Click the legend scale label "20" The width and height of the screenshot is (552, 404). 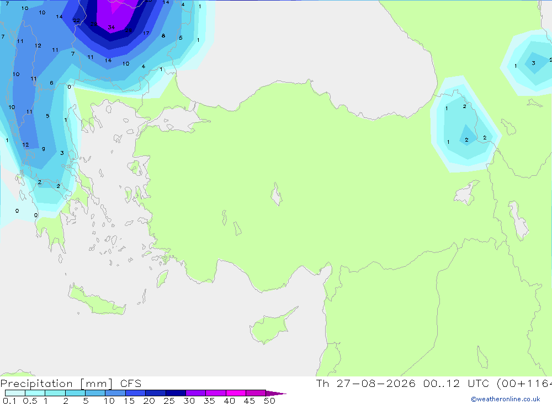click(x=149, y=401)
